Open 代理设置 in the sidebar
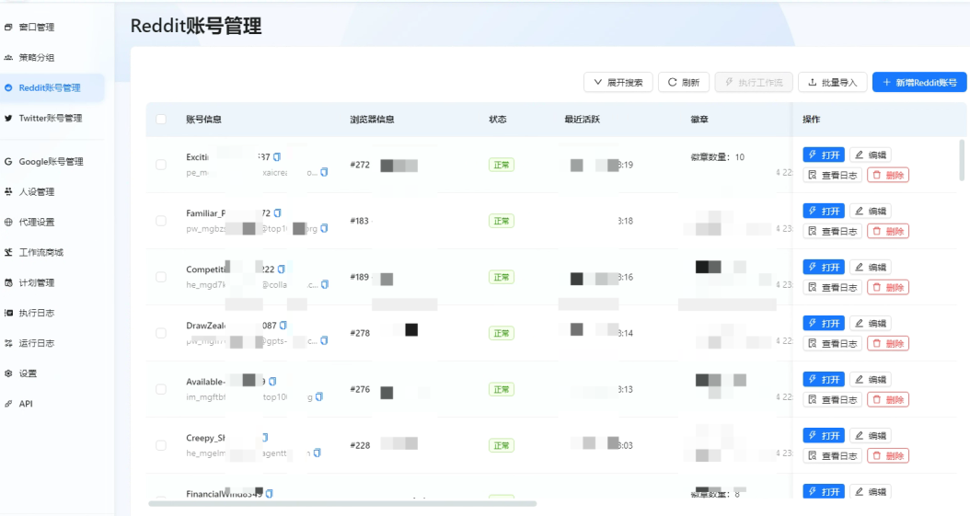The image size is (970, 516). (x=37, y=222)
